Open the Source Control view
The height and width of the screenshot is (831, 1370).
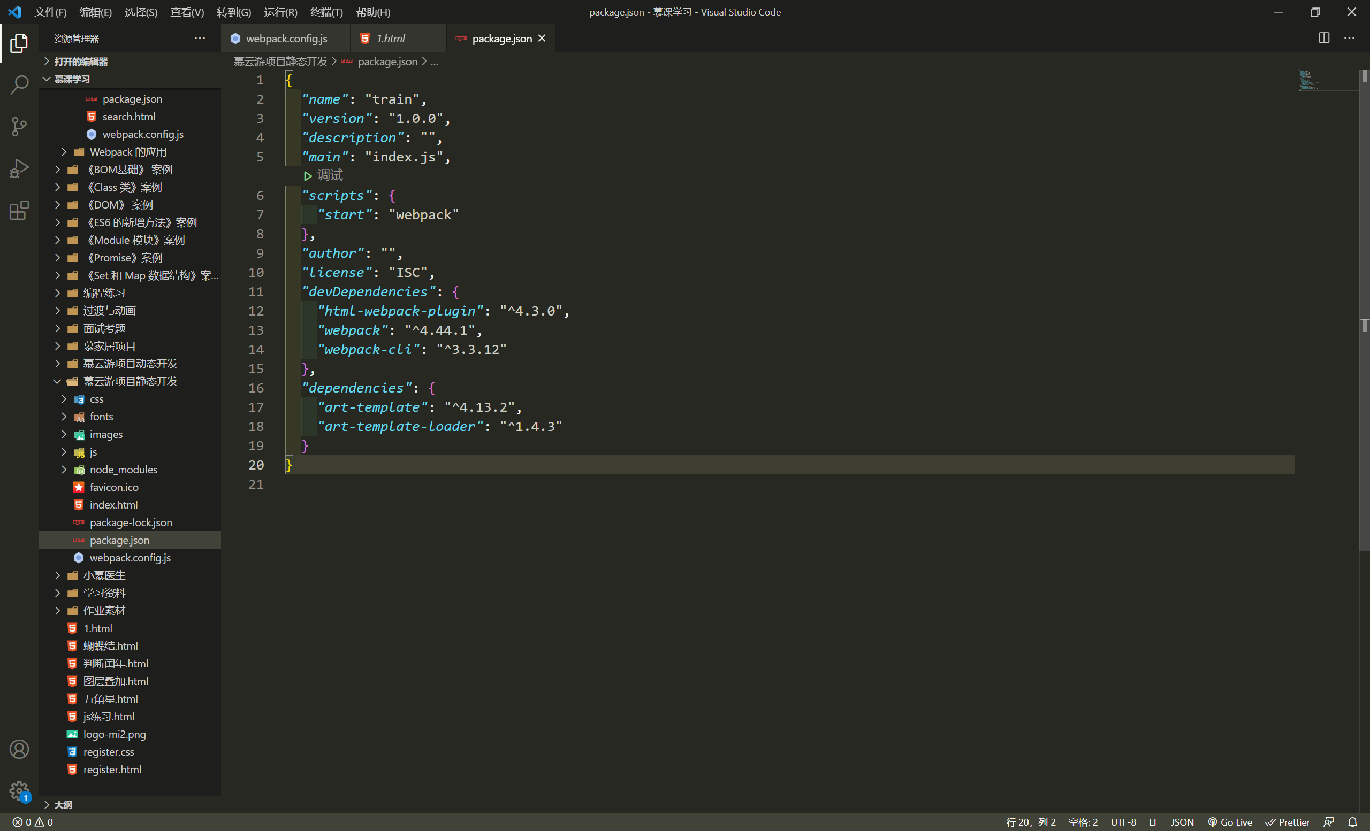19,127
